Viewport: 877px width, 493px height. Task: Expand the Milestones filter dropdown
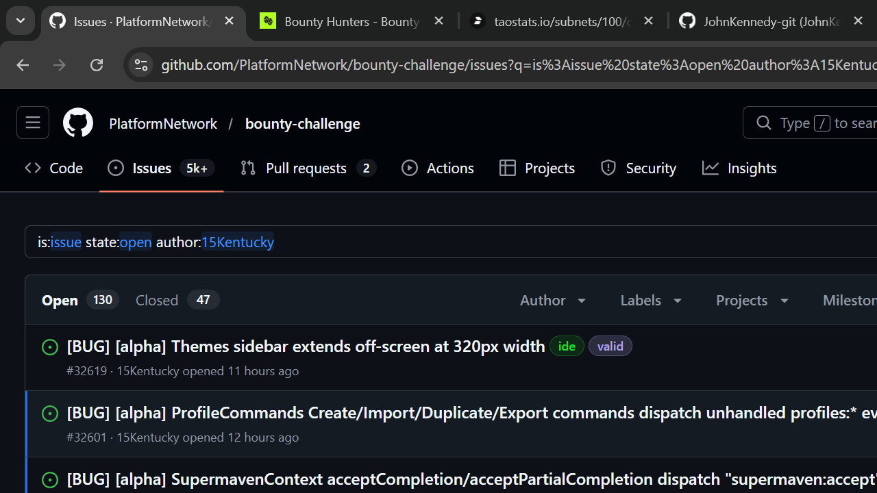click(850, 300)
